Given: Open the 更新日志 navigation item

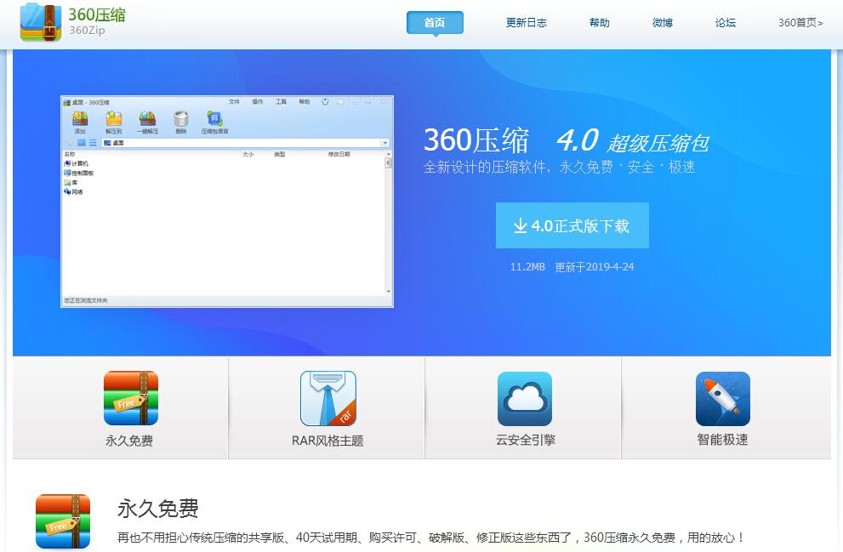Looking at the screenshot, I should pos(527,23).
